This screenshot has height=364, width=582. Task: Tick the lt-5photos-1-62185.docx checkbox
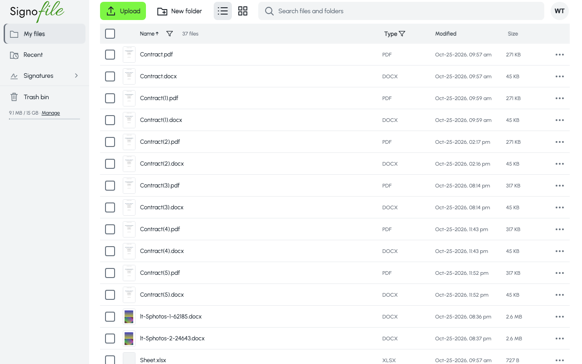click(x=110, y=317)
